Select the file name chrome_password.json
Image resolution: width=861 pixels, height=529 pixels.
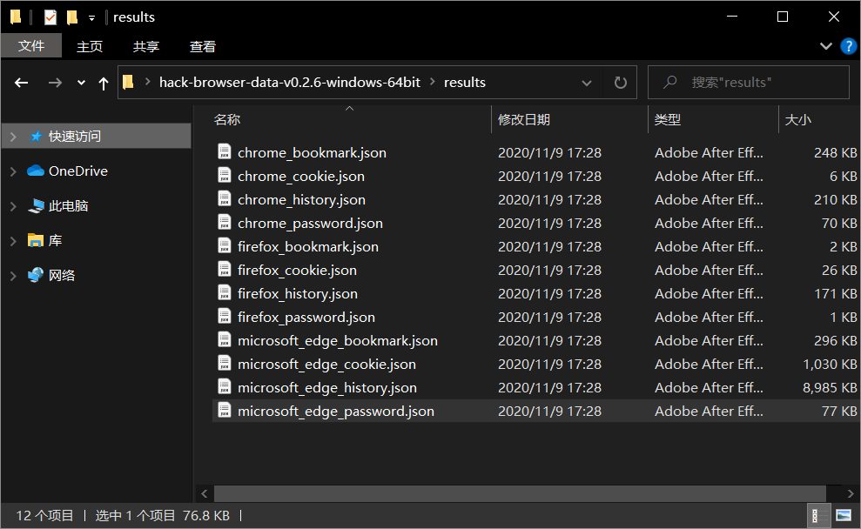[310, 224]
